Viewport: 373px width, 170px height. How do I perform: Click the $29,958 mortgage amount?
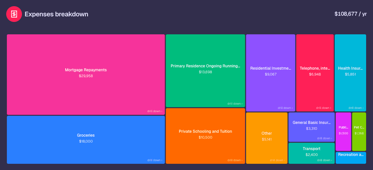[x=86, y=76]
